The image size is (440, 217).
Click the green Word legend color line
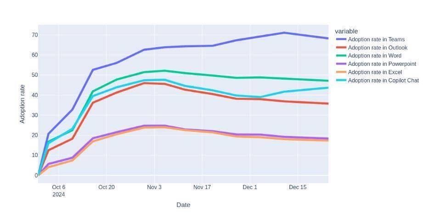point(341,56)
